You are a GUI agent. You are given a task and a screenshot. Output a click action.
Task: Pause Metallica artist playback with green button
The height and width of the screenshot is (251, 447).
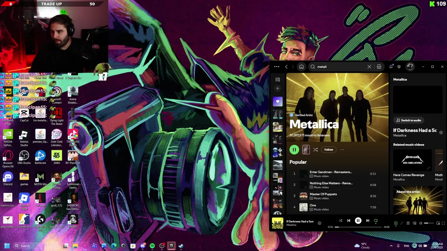coord(294,150)
